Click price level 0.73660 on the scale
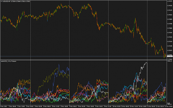The height and width of the screenshot is (108, 173). click(x=170, y=28)
